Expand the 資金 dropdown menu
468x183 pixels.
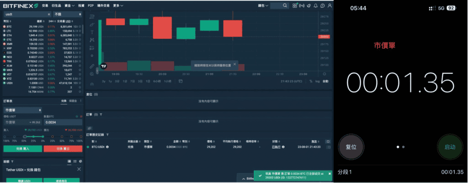[x=69, y=5]
